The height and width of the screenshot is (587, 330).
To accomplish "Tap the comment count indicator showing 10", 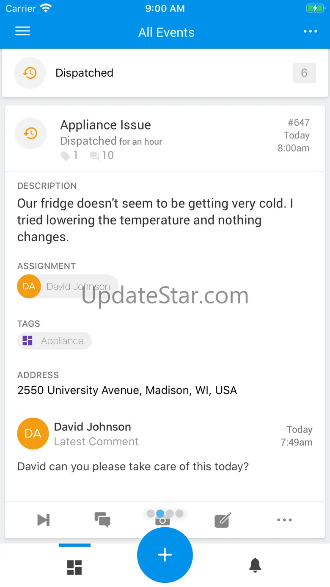I will point(102,156).
